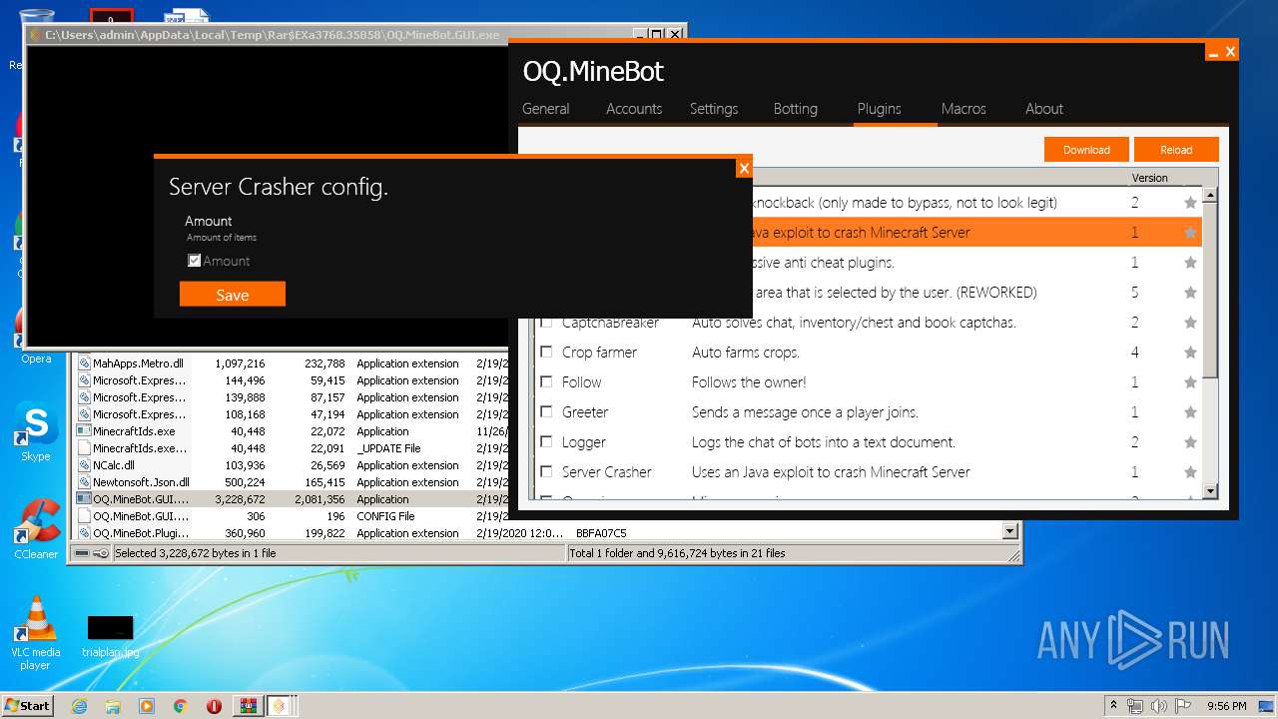The image size is (1278, 719).
Task: Launch Opera from the taskbar
Action: 214,706
